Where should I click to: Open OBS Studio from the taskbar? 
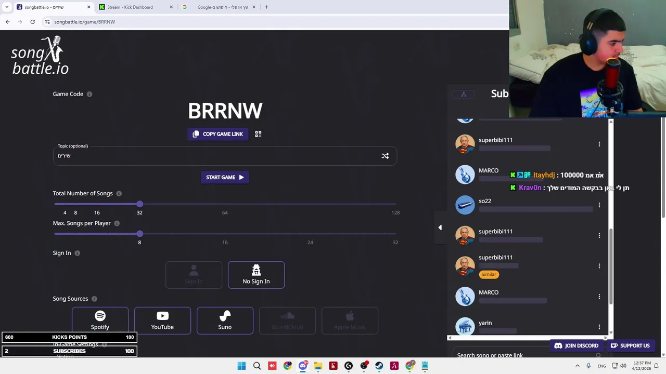[x=364, y=366]
